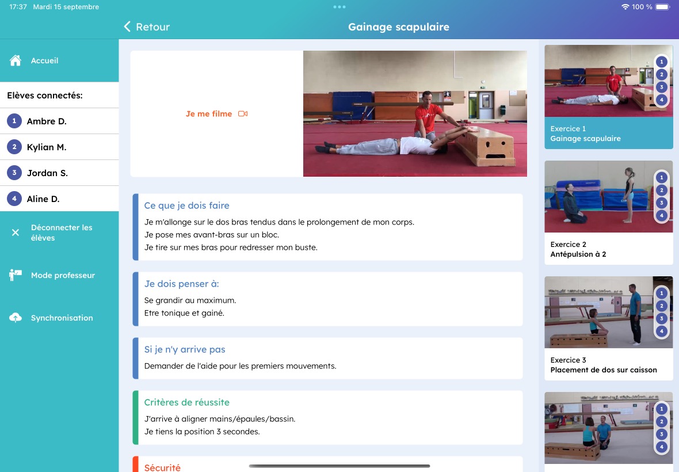Screen dimensions: 679x472
Task: Open the Exercice 2 Antépulsion à 2 card
Action: (x=608, y=212)
